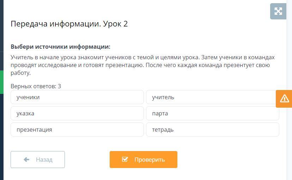Screen dimensions: 292x180
Task: Toggle the answer option «тетрадь»
Action: [213, 130]
